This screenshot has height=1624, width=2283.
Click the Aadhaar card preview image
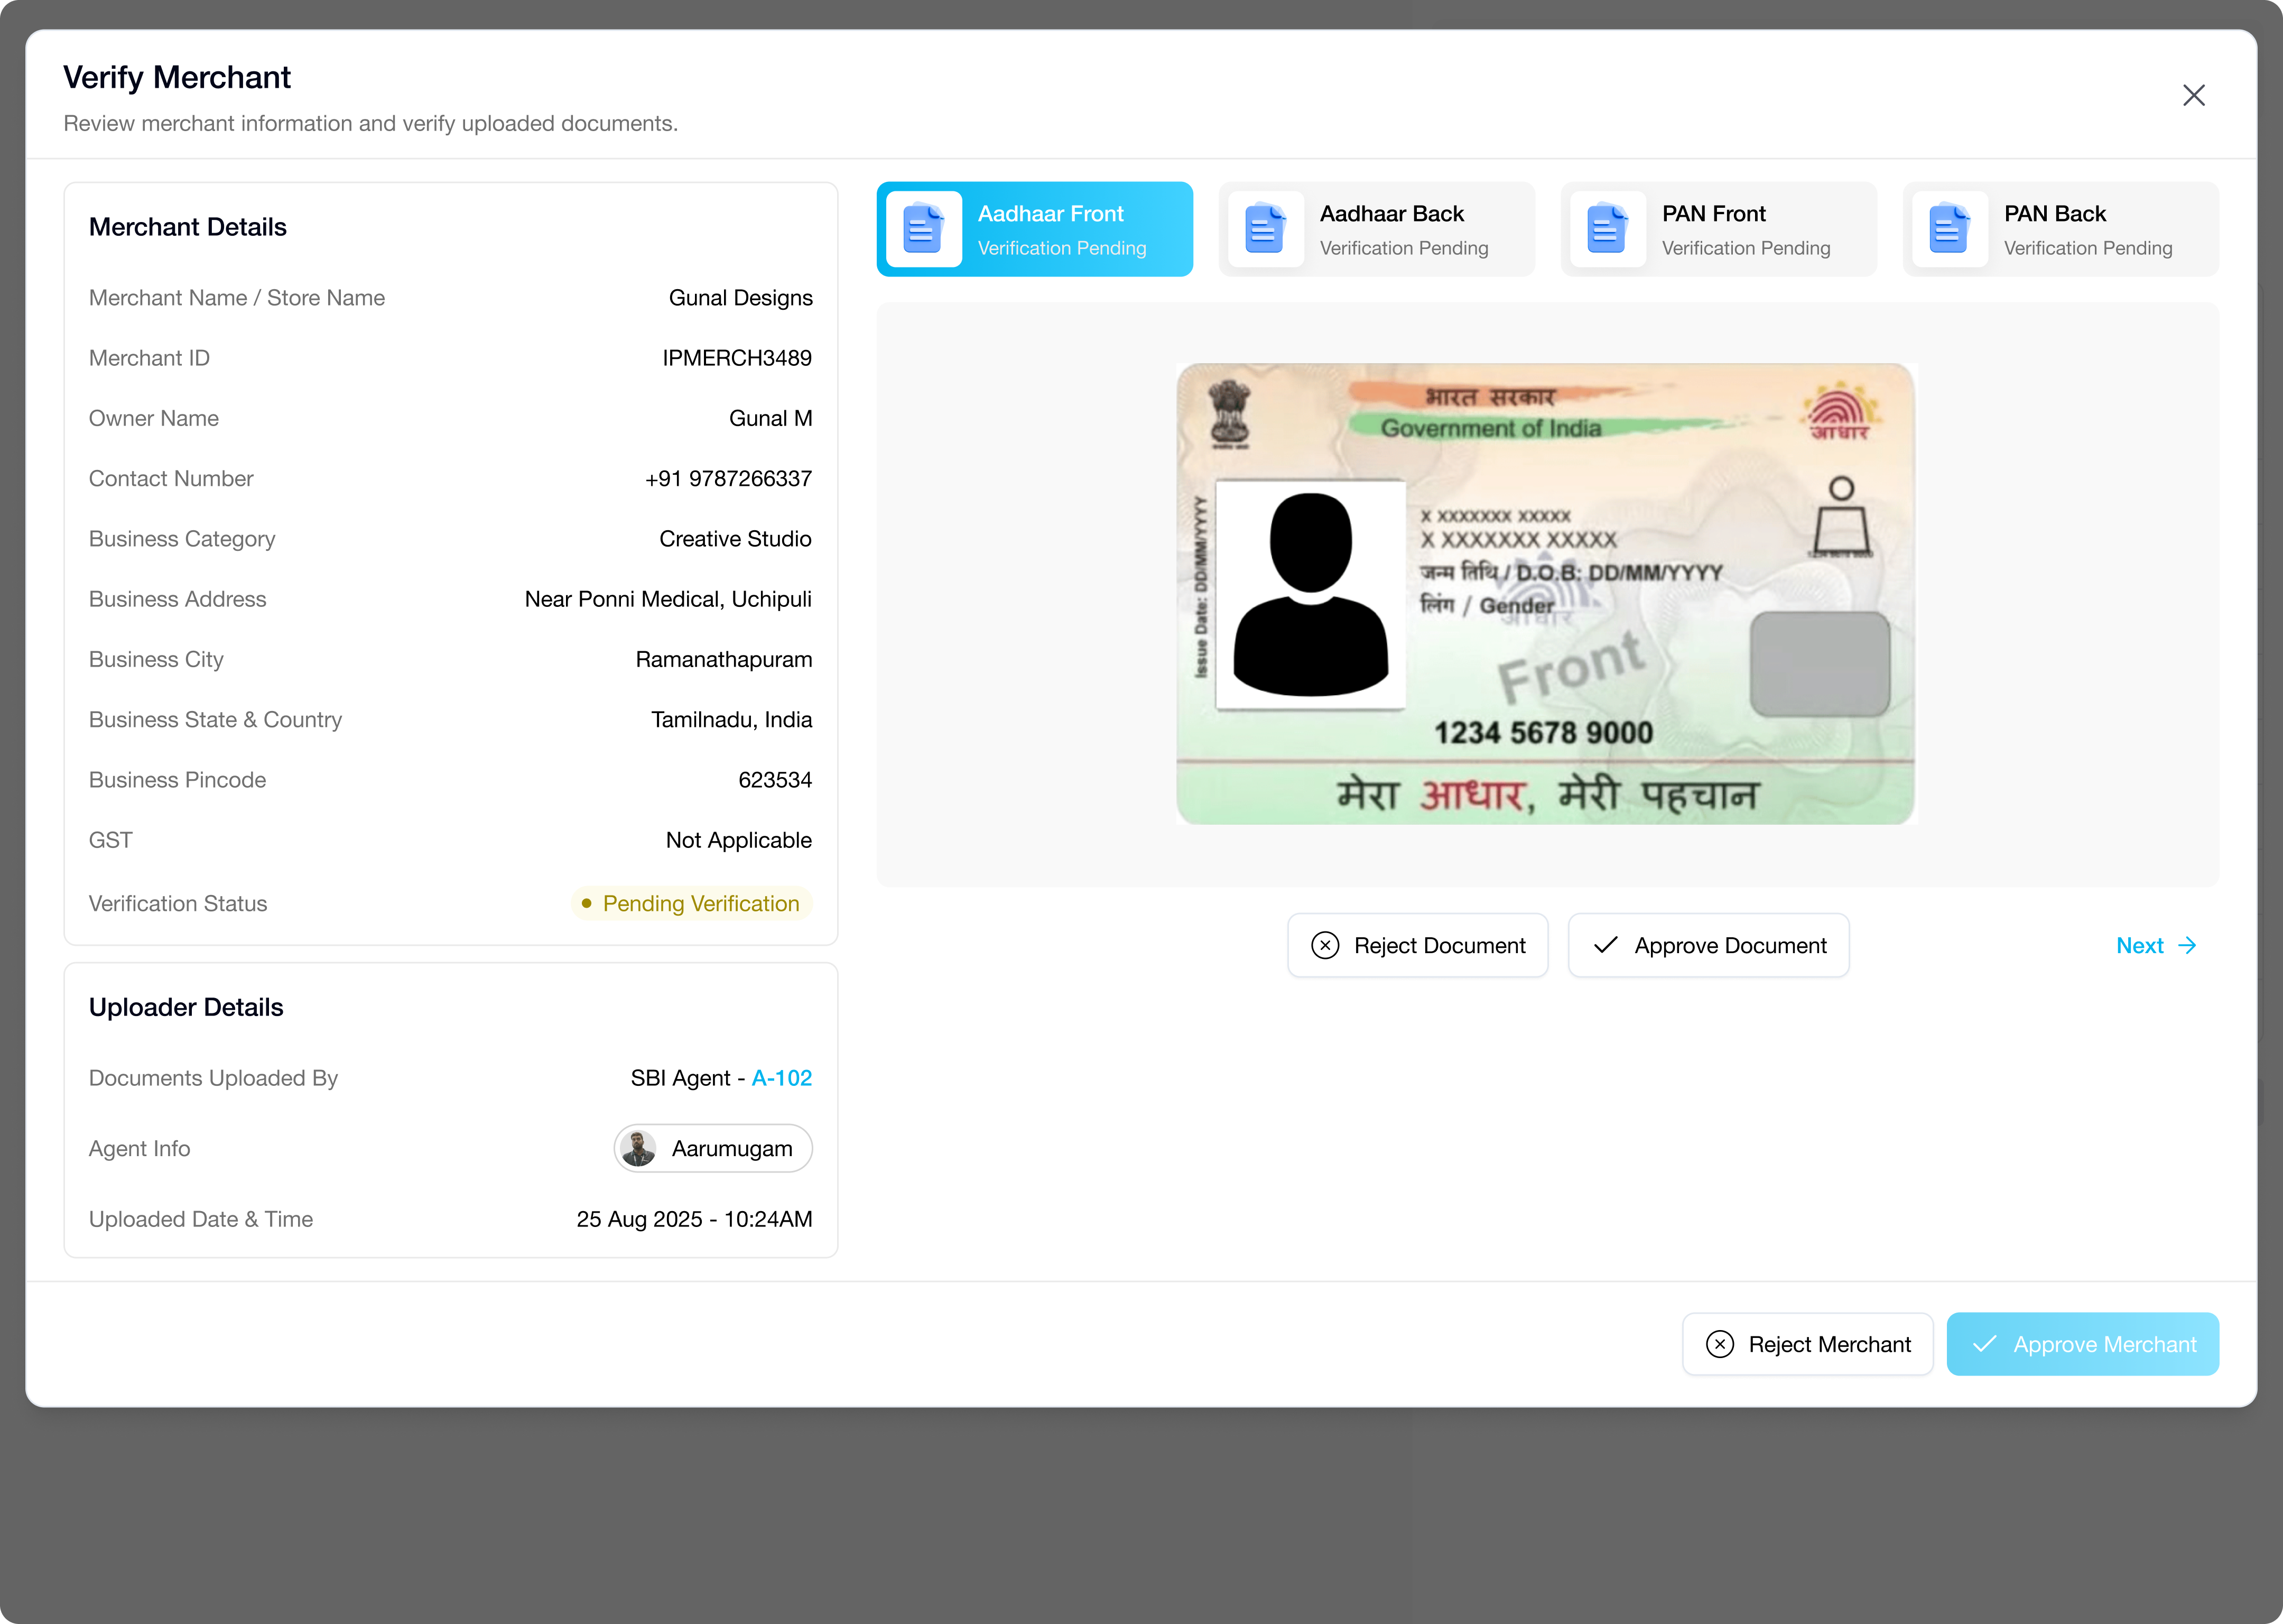coord(1545,594)
